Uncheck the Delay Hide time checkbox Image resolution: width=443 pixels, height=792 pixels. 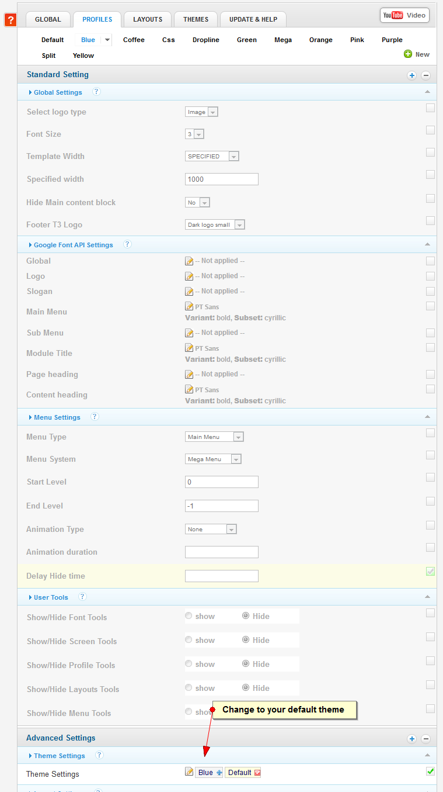click(x=430, y=571)
